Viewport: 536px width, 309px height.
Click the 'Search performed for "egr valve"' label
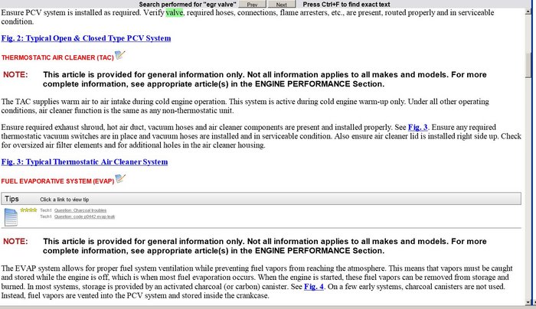[188, 5]
